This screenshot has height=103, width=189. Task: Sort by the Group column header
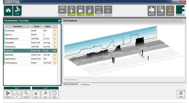(x=37, y=26)
